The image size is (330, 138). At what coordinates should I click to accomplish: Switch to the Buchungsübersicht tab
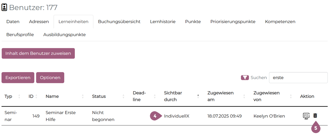119,22
